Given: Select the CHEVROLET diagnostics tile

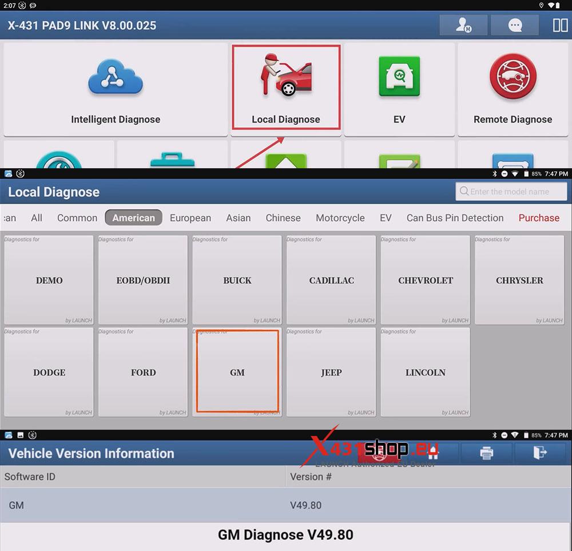Looking at the screenshot, I should (425, 280).
